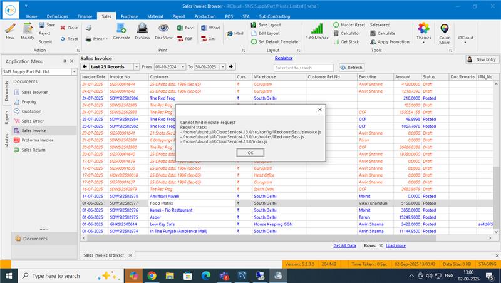This screenshot has width=501, height=283.
Task: Expand the SMS Supply Port company dropdown
Action: [73, 72]
